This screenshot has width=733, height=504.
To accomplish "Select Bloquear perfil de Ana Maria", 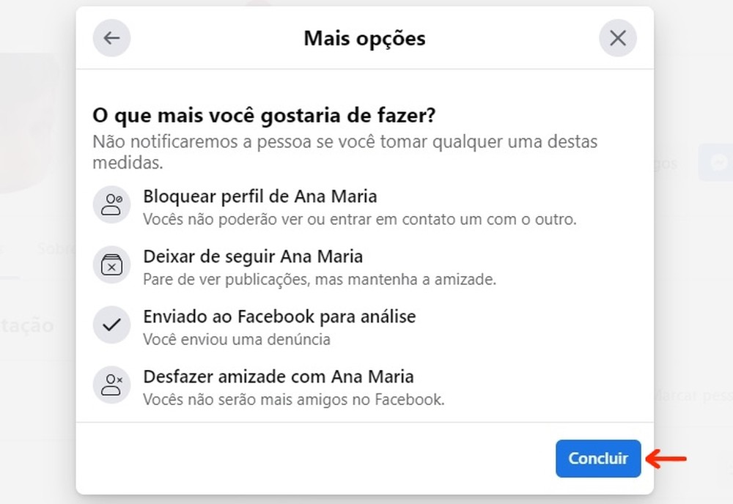I will coord(260,196).
